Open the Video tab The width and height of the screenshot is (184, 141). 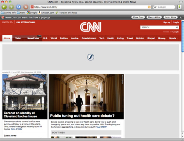point(18,38)
